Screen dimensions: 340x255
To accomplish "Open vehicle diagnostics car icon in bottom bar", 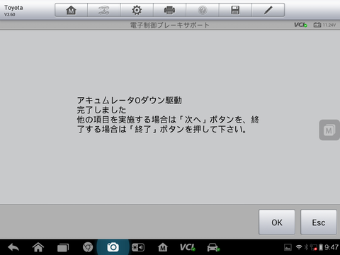I will 213,247.
